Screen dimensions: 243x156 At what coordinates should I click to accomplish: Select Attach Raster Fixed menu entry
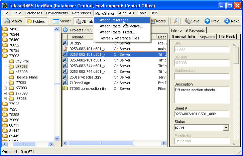(117, 32)
